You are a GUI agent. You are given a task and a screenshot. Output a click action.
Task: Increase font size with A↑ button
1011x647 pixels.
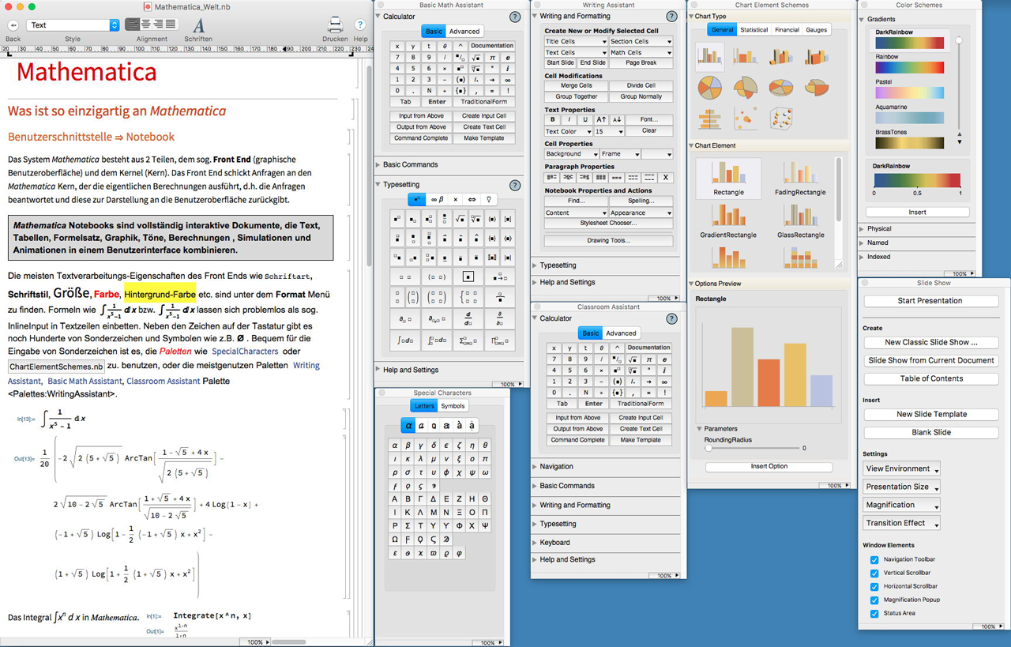coord(601,120)
